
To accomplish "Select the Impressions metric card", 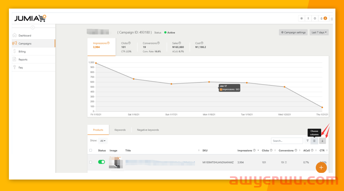I will pyautogui.click(x=101, y=47).
